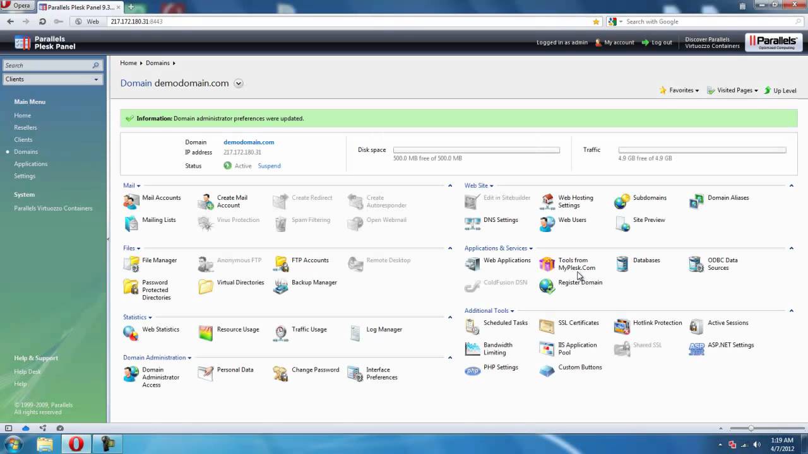
Task: Go Up Level
Action: [x=785, y=90]
